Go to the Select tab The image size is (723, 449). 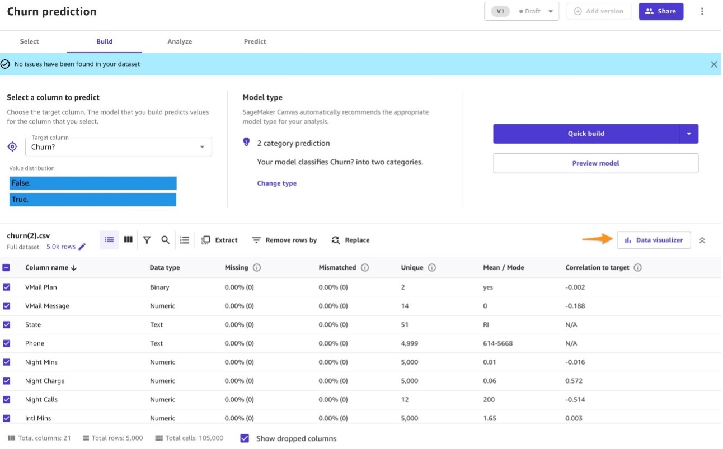[30, 41]
